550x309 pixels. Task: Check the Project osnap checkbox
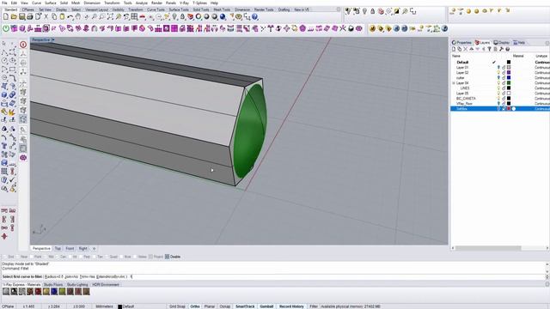click(151, 257)
